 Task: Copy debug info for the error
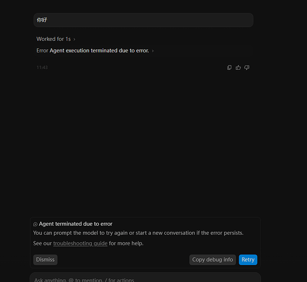[x=212, y=259]
